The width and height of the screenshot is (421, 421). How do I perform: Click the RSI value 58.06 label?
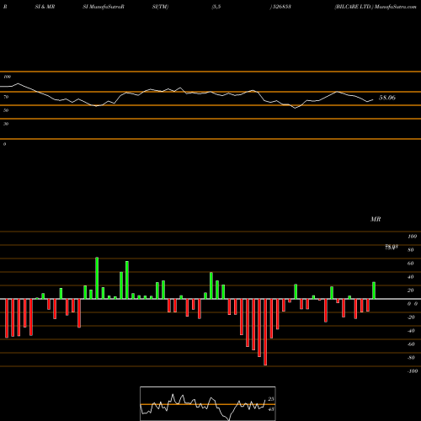pos(387,98)
